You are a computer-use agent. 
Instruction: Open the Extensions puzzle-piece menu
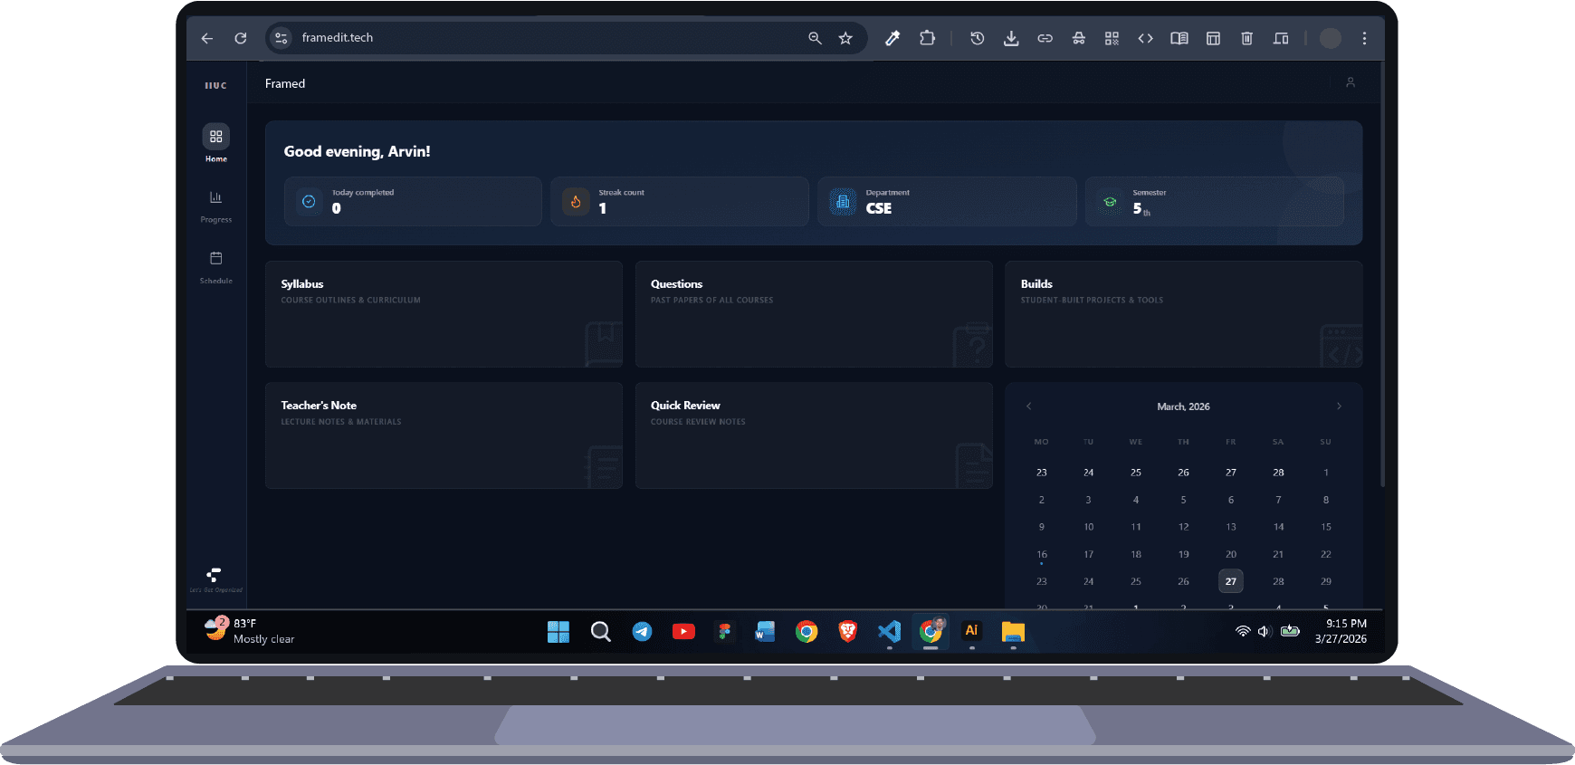(x=927, y=38)
